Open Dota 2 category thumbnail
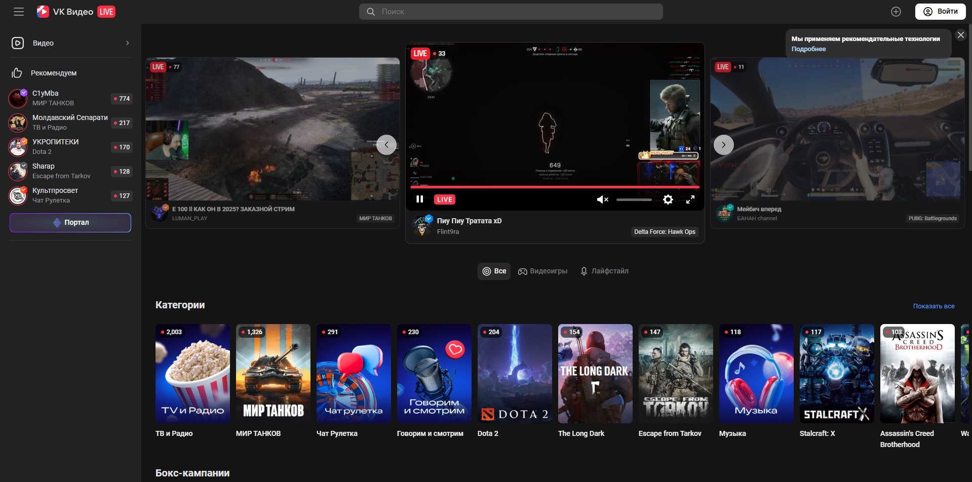972x482 pixels. point(515,374)
